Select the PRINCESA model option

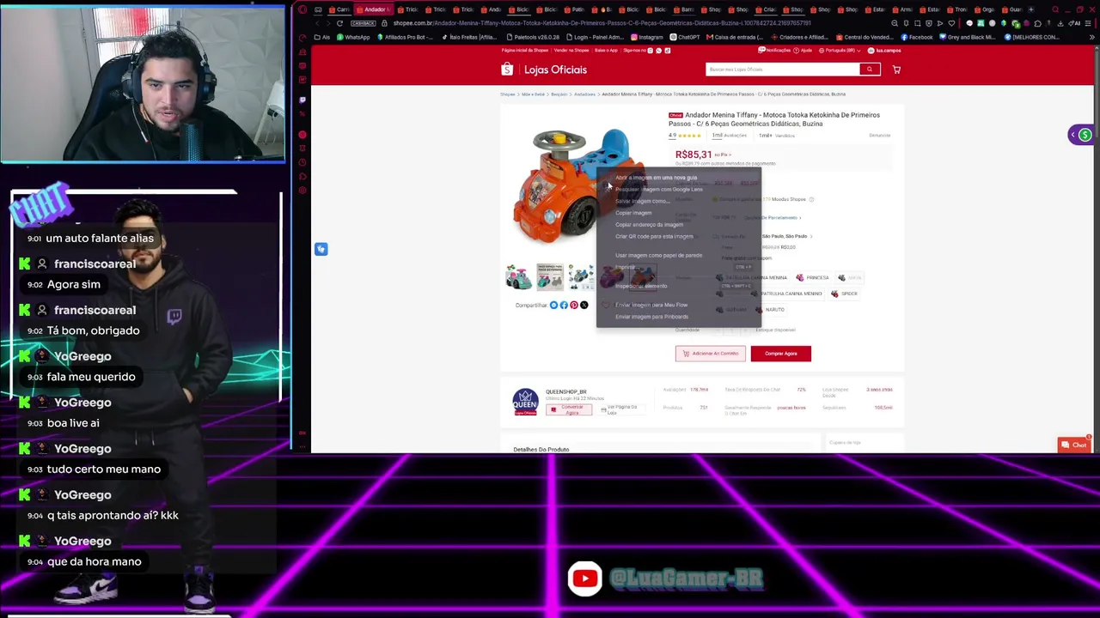click(x=813, y=278)
